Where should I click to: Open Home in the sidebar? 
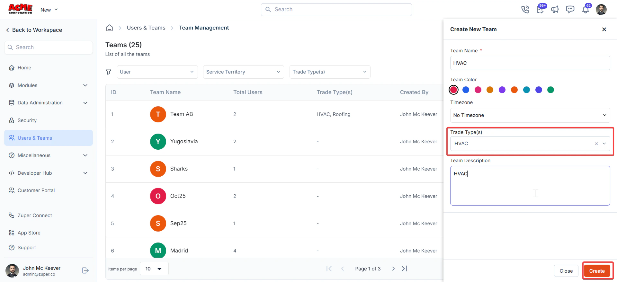point(49,68)
